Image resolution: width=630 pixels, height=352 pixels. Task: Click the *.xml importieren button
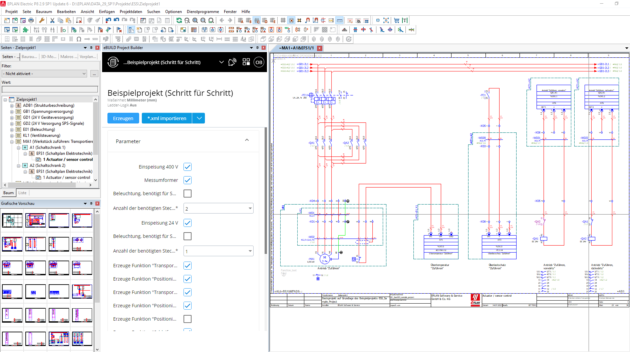tap(167, 118)
